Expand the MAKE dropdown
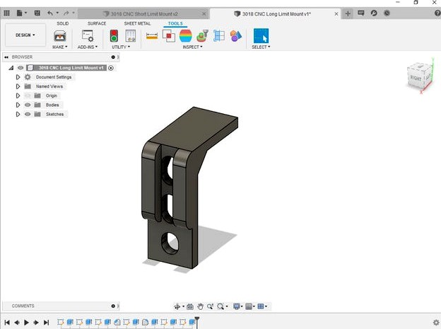The width and height of the screenshot is (441, 329). click(x=60, y=47)
